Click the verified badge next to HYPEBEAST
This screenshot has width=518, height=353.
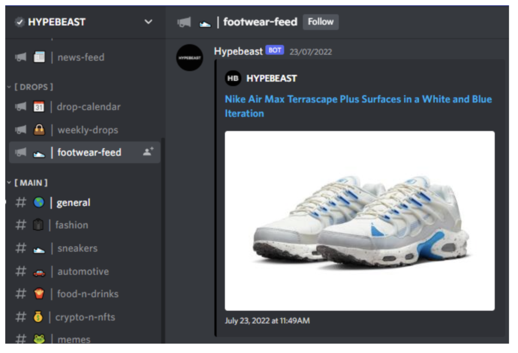(20, 22)
